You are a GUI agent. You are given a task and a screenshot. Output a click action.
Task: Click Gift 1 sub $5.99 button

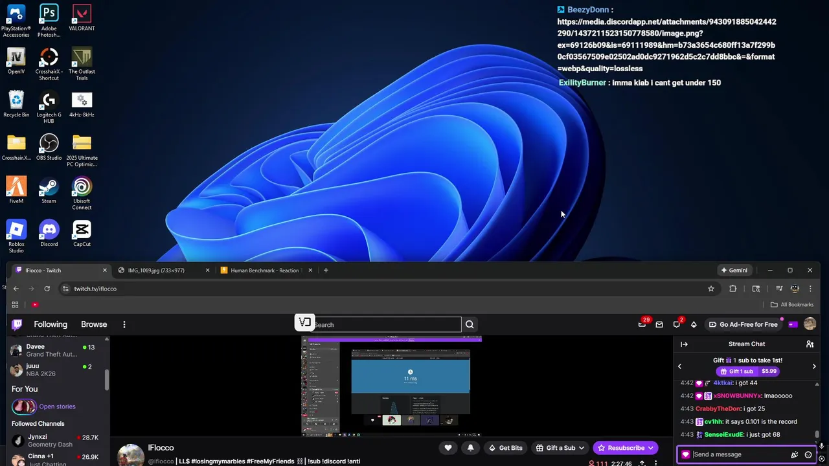[x=747, y=372]
